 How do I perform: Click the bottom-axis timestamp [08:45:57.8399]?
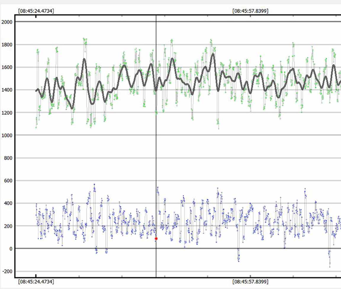tap(250, 282)
